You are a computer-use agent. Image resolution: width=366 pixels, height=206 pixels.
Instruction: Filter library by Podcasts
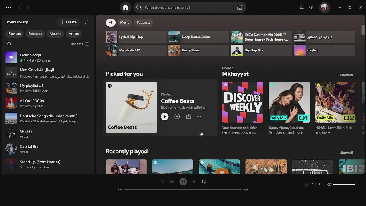35,34
